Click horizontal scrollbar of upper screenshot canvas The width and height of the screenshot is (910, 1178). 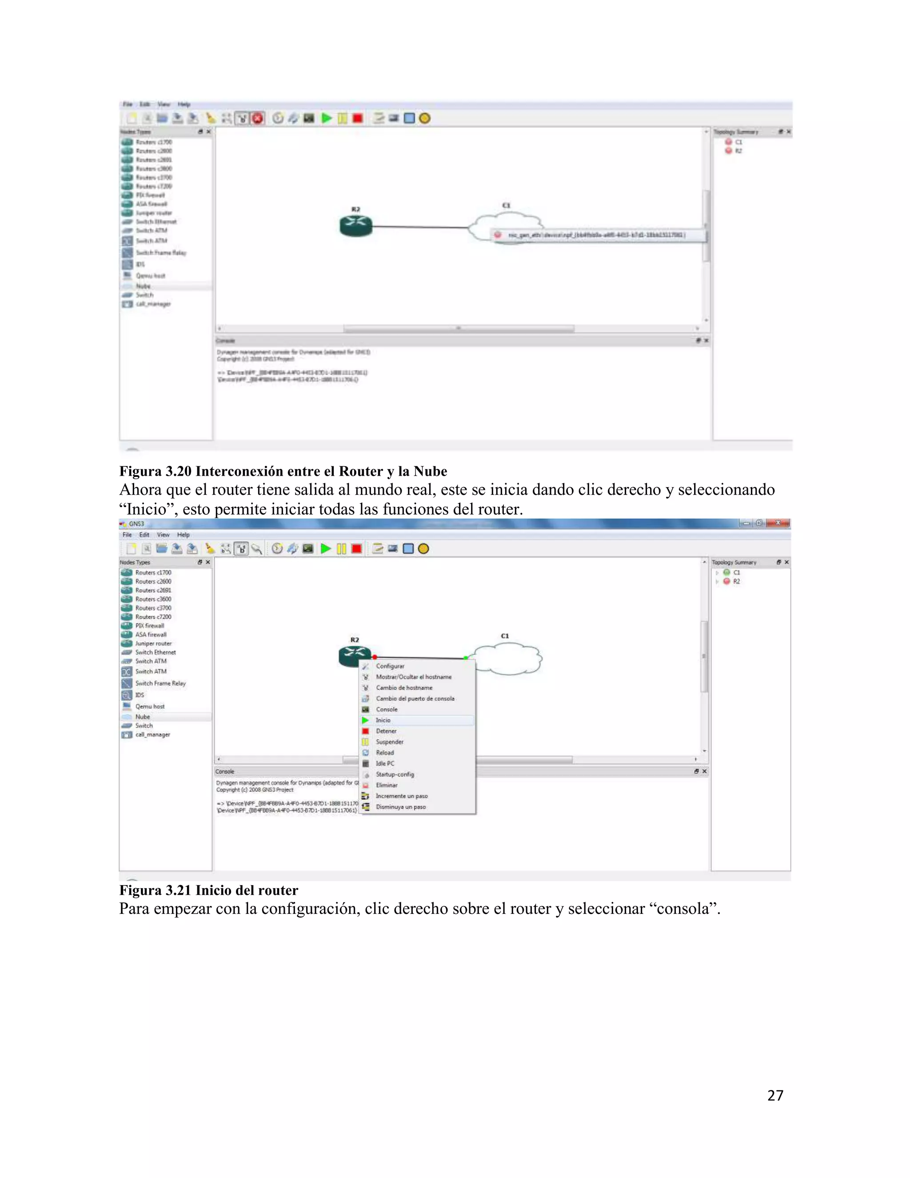[459, 328]
